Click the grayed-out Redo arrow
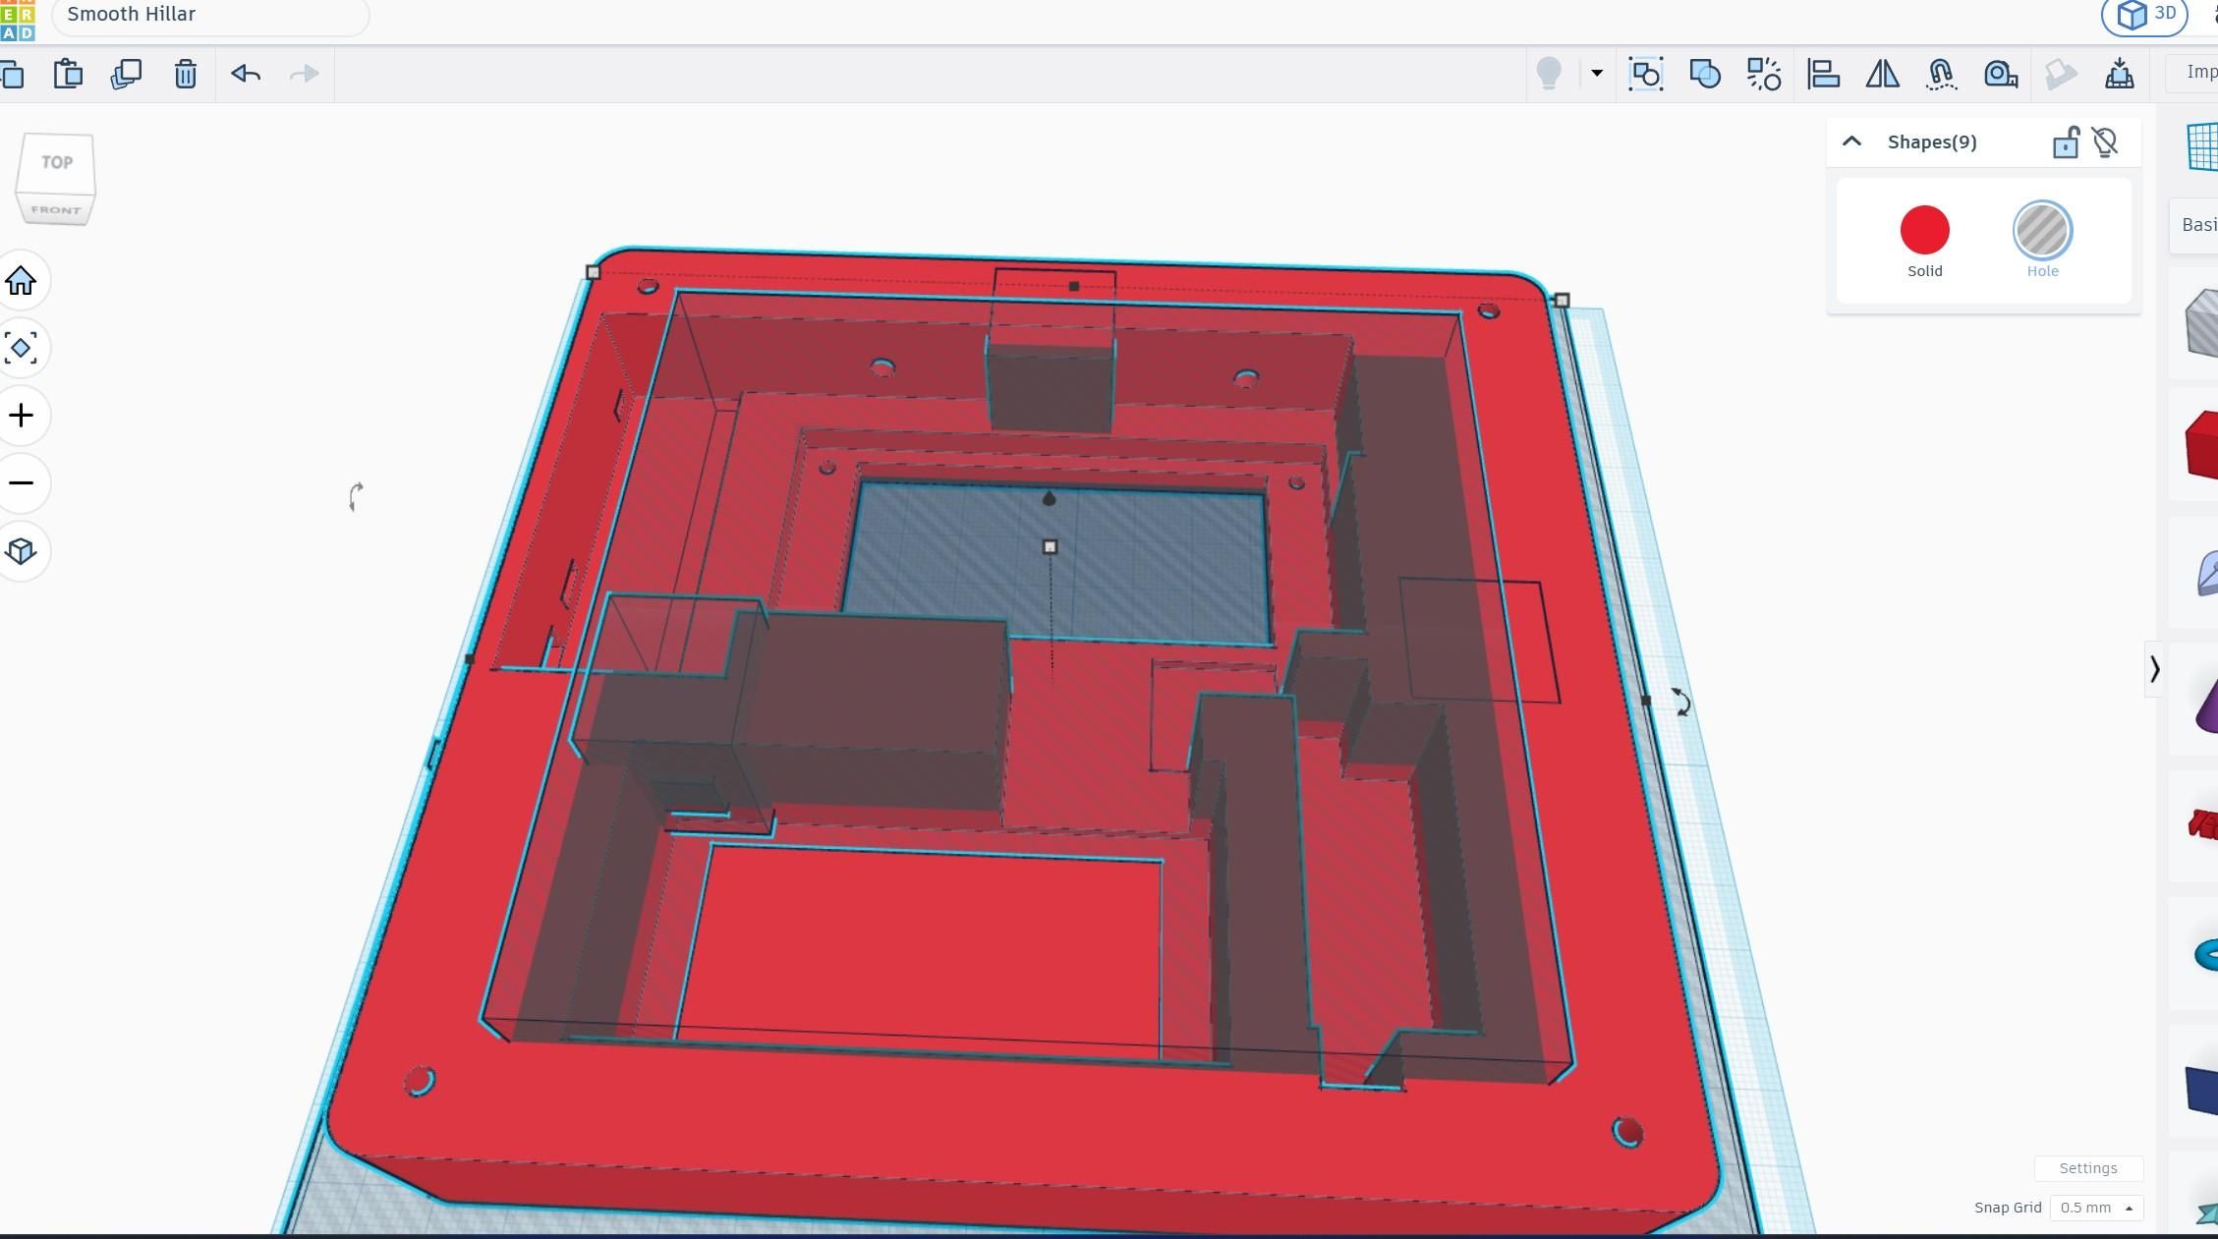This screenshot has height=1239, width=2218. click(305, 74)
